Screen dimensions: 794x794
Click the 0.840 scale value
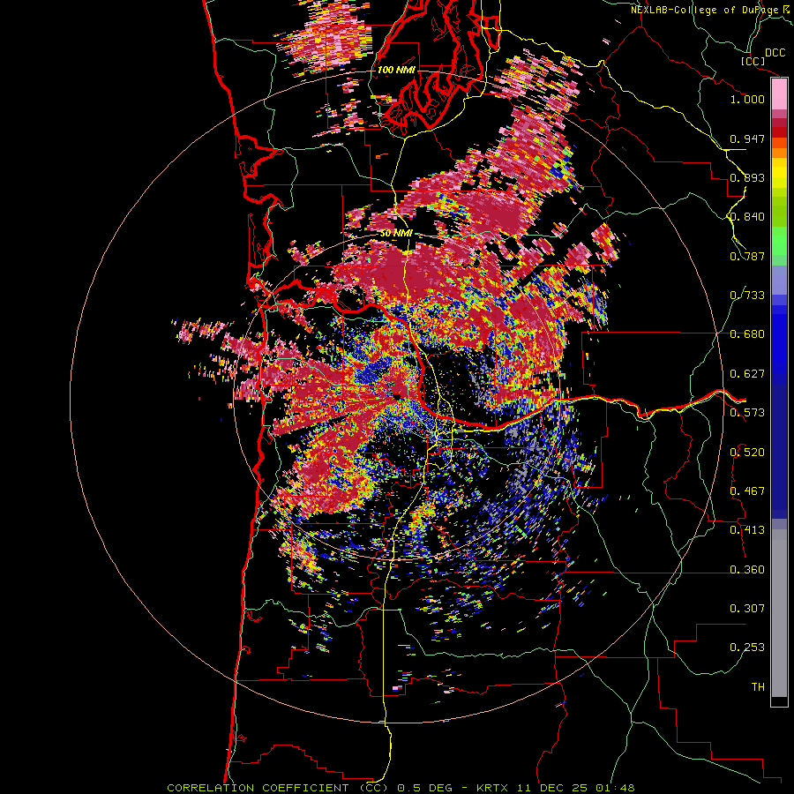(x=747, y=217)
